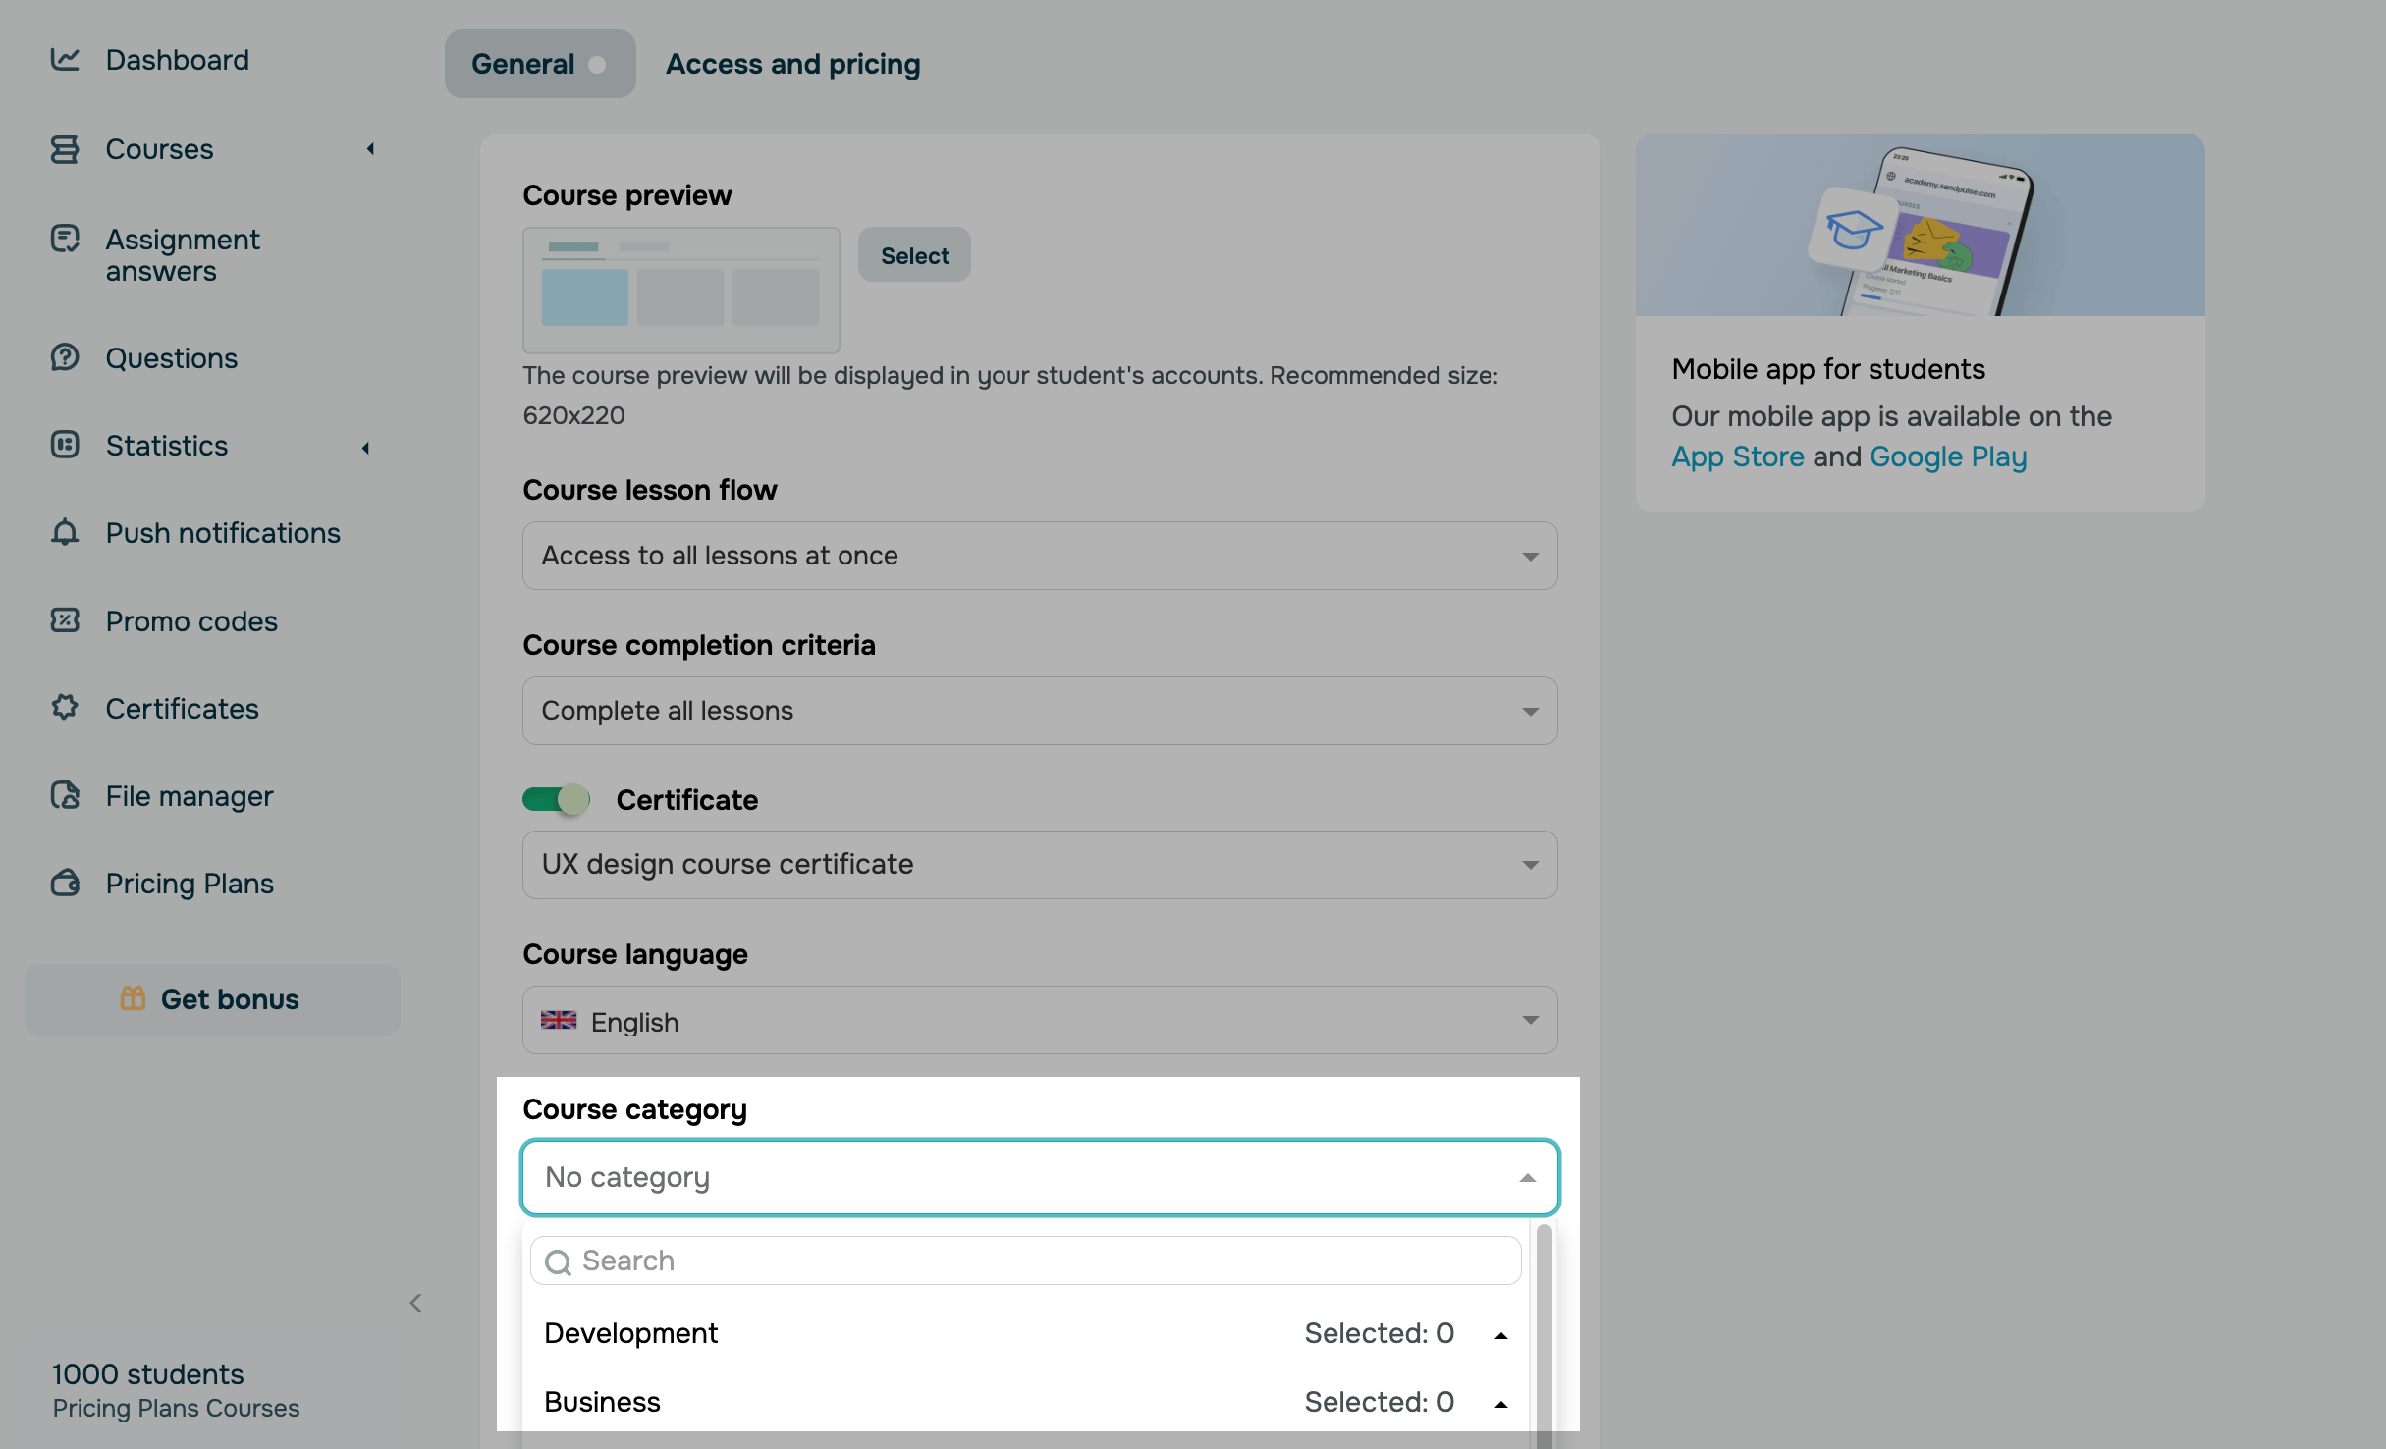The width and height of the screenshot is (2386, 1449).
Task: Open the Google Play link
Action: [x=1947, y=456]
